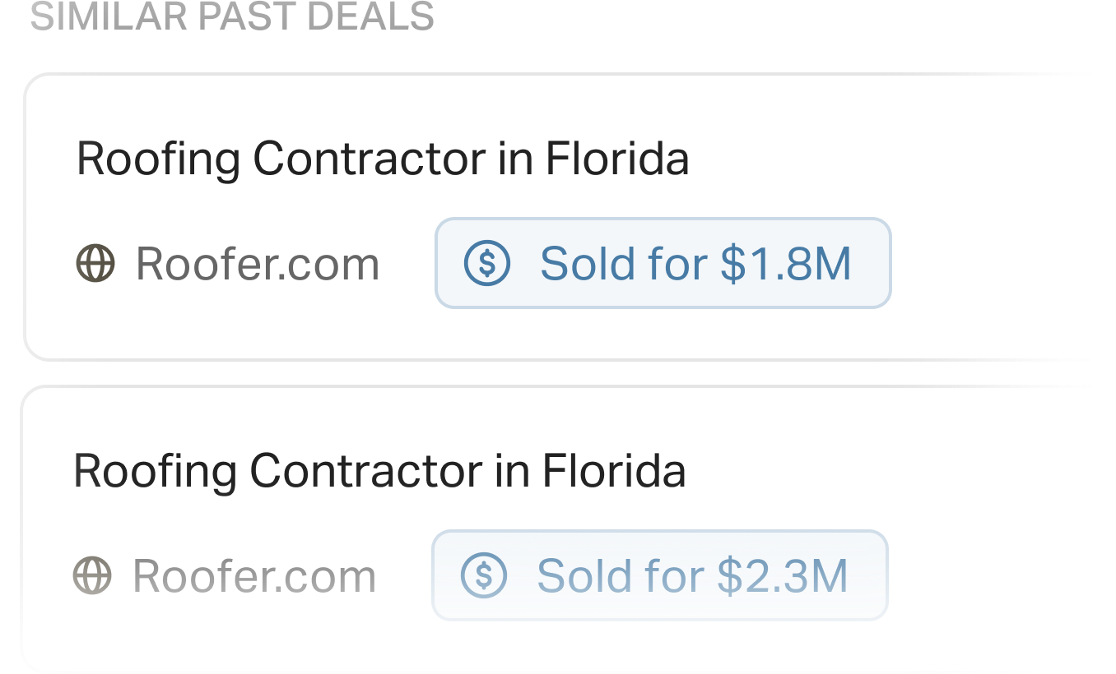Click the dollar icon in the $2.3M badge

484,575
